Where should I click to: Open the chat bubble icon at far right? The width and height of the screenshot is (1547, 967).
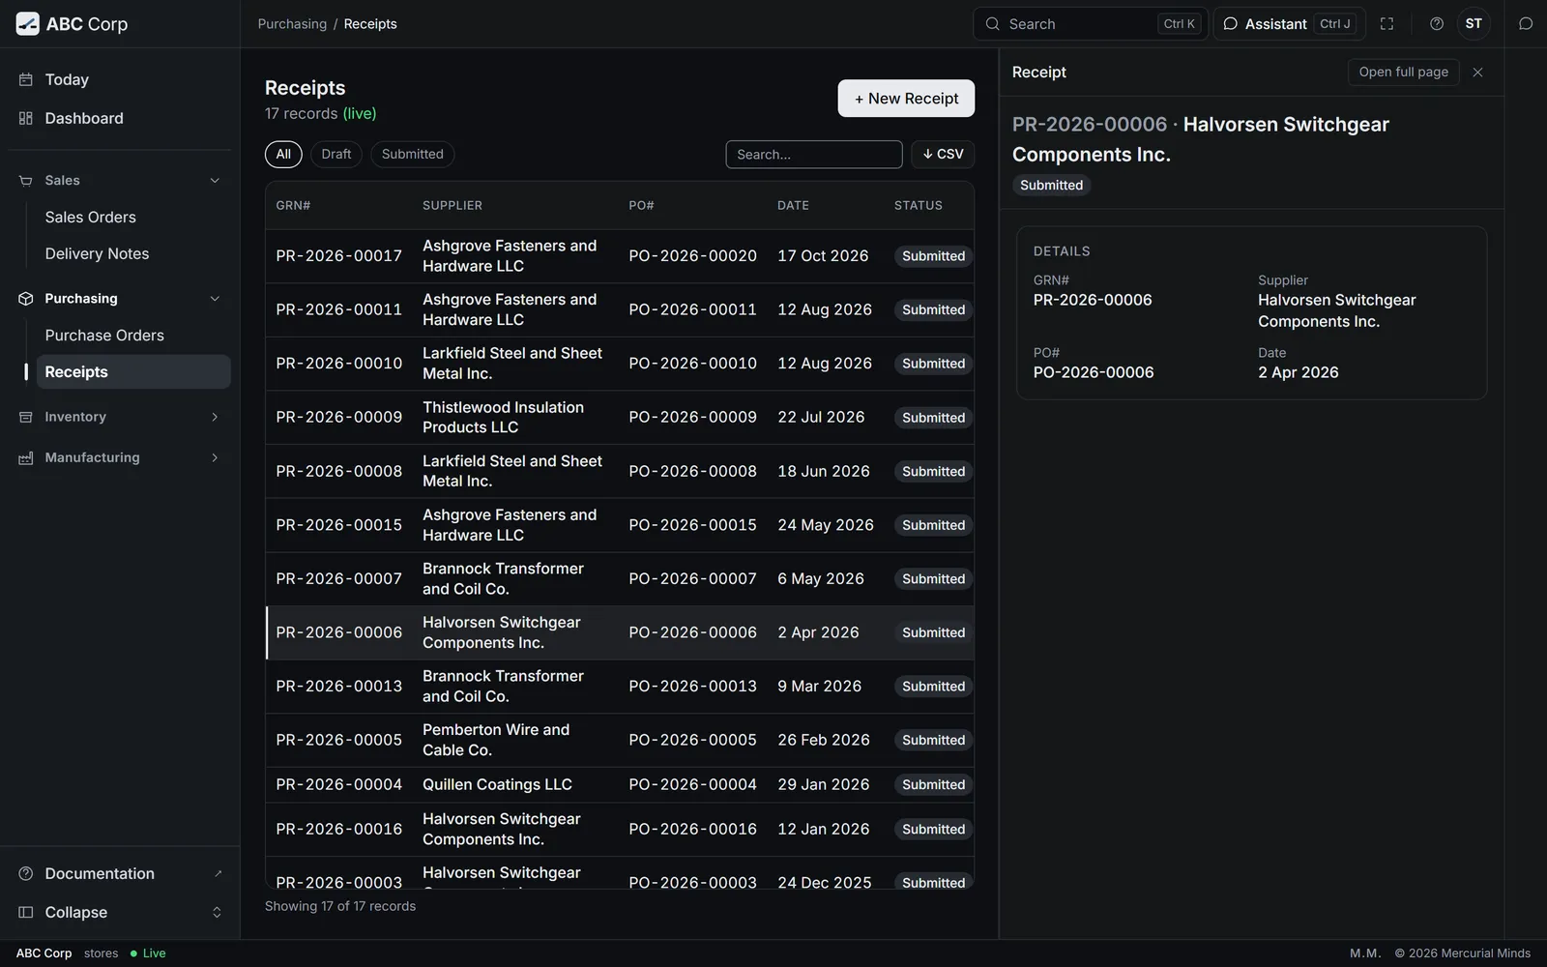click(1526, 24)
